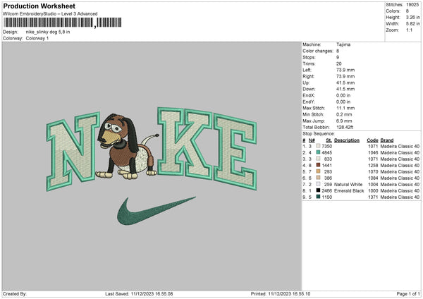This screenshot has height=299, width=423.
Task: Click the Max Jump value 6.9 mm
Action: tap(344, 121)
